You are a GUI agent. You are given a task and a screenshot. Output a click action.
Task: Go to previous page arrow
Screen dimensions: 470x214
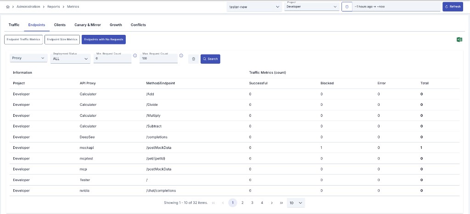coord(223,203)
